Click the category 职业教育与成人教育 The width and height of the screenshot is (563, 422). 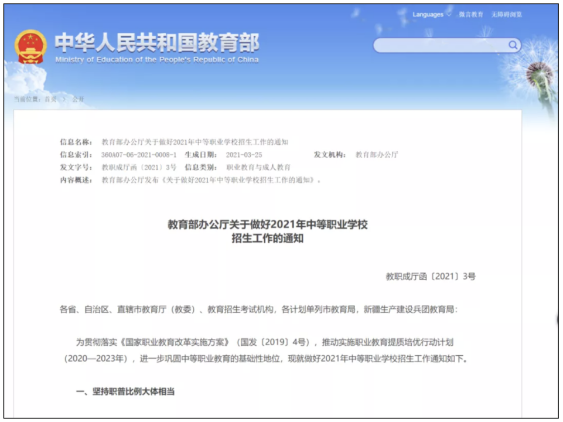click(258, 168)
